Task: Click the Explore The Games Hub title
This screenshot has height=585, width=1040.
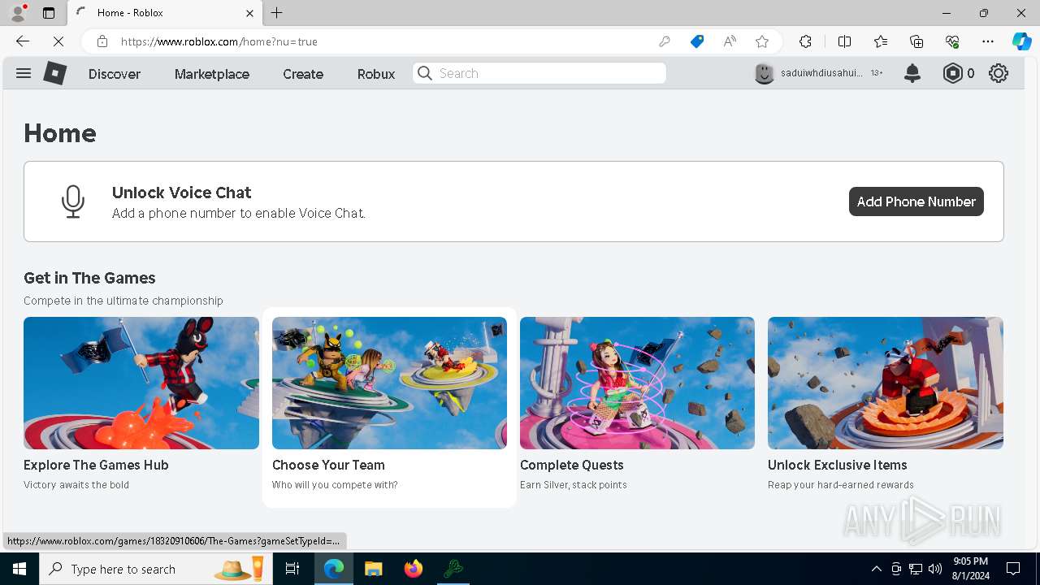Action: click(x=96, y=465)
